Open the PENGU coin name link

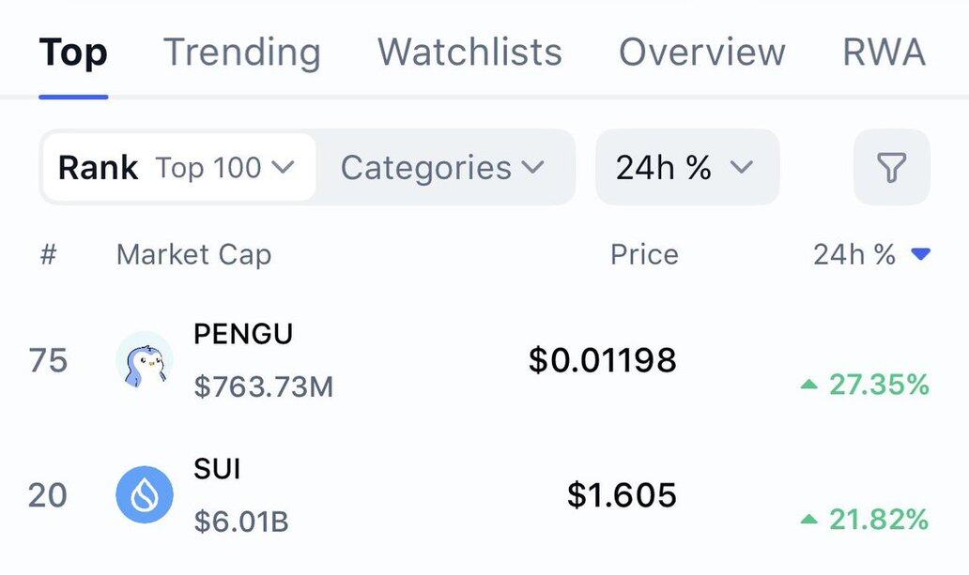243,334
